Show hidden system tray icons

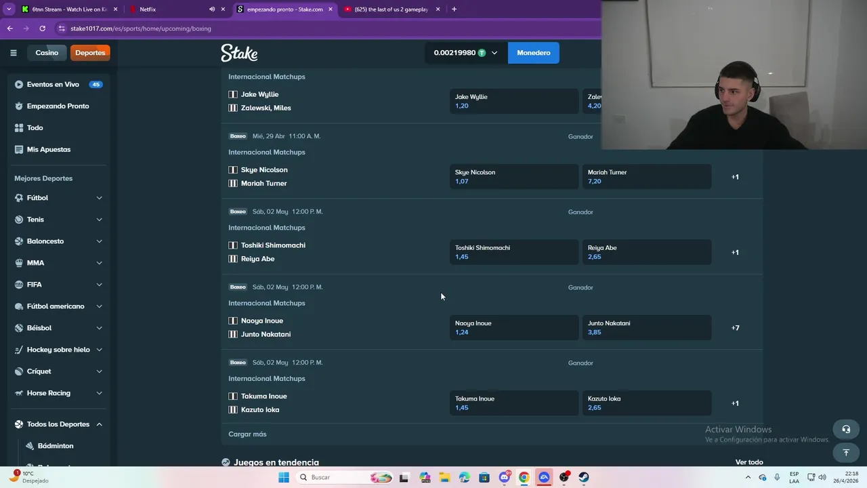[747, 477]
